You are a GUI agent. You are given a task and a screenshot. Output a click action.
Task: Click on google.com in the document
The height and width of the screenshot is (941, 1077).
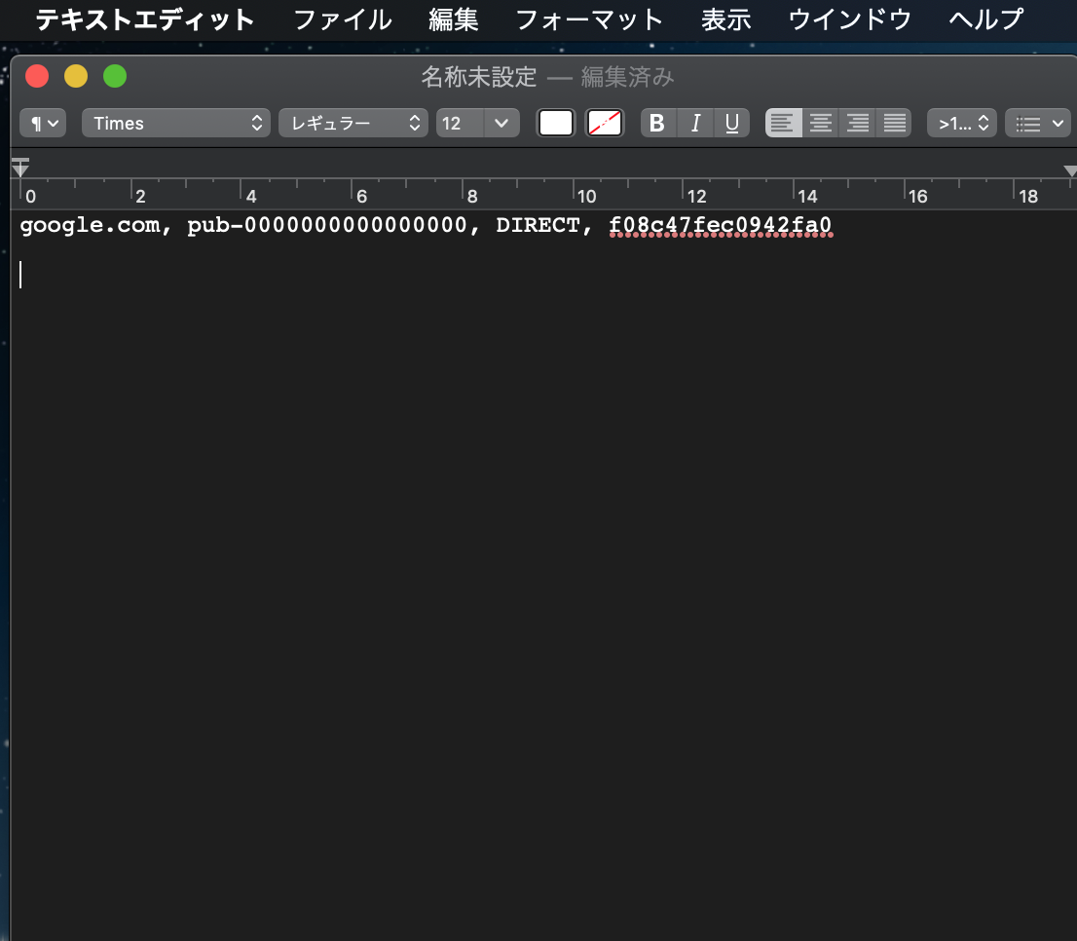[x=90, y=225]
